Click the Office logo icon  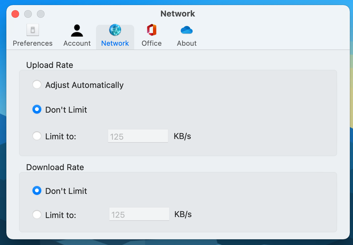(x=151, y=30)
